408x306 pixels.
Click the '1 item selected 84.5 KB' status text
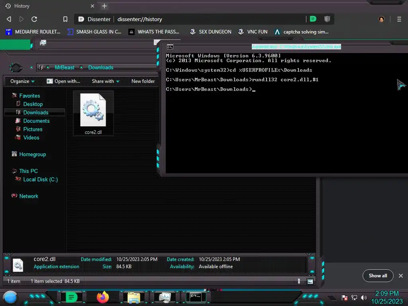(x=55, y=281)
